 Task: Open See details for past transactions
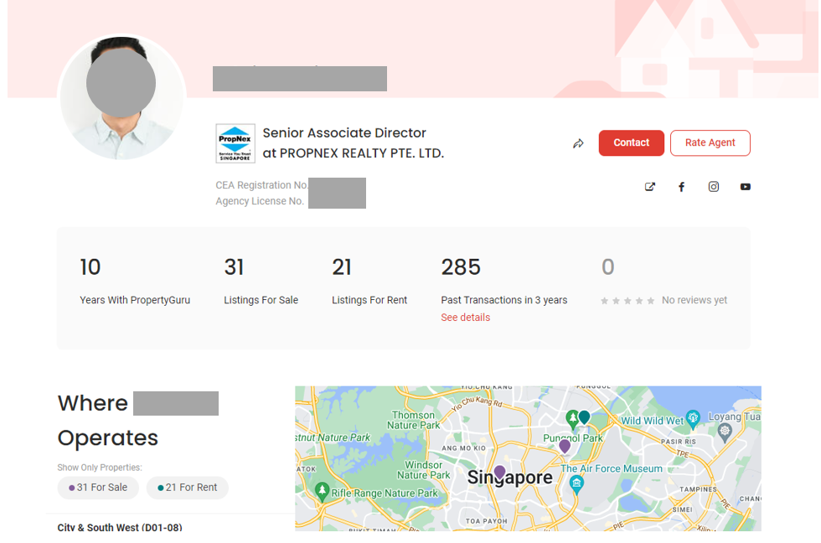[x=465, y=318]
